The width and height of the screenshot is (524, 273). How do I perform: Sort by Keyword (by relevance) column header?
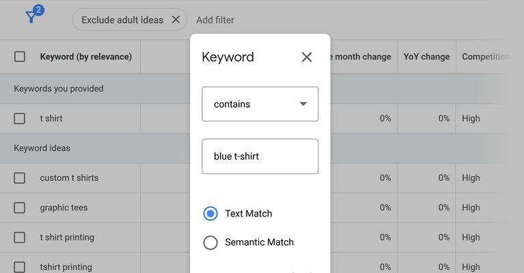click(x=86, y=57)
